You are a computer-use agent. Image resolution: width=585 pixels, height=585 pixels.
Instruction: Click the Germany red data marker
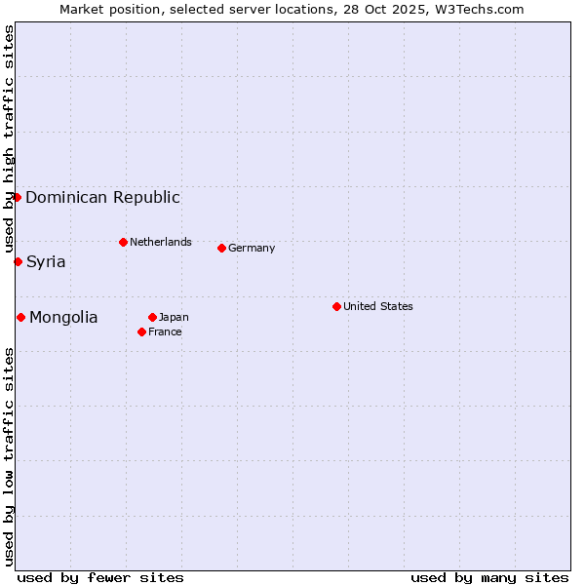pos(221,248)
